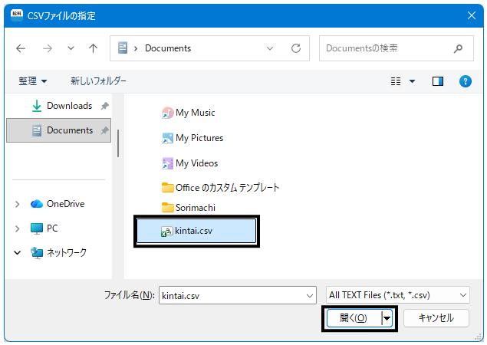Open the file type filter dropdown
The height and width of the screenshot is (345, 487).
[x=397, y=295]
